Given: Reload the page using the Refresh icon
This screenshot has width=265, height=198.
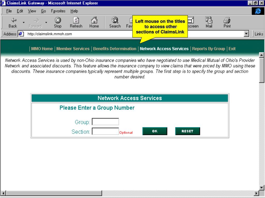Looking at the screenshot, I should click(x=76, y=23).
